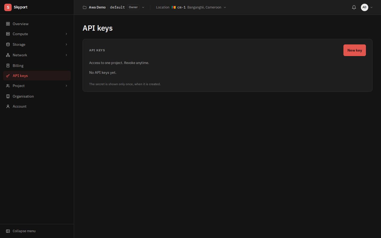The image size is (381, 238).
Task: Click the Organisation building icon
Action: [8, 96]
